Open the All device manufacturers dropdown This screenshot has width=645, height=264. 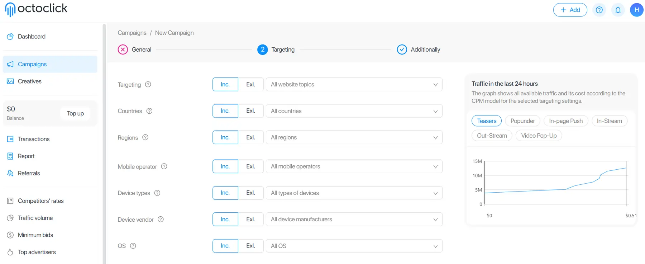[354, 219]
